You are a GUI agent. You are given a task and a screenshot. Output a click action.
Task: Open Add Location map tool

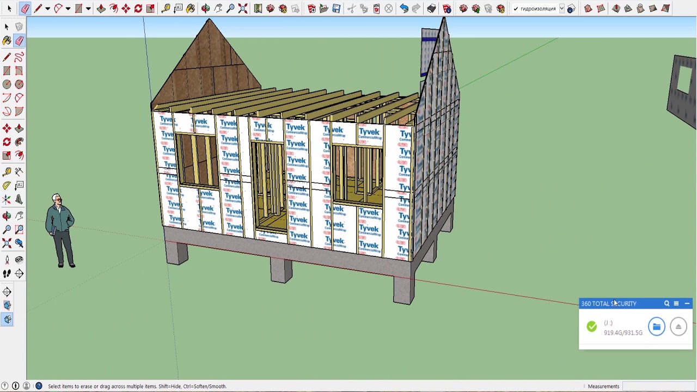258,8
